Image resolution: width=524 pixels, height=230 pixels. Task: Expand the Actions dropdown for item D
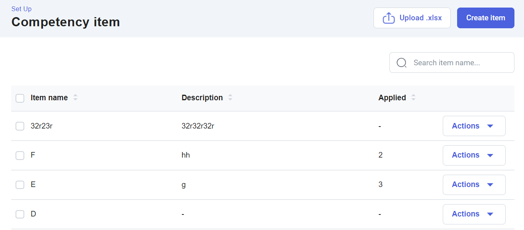(474, 214)
